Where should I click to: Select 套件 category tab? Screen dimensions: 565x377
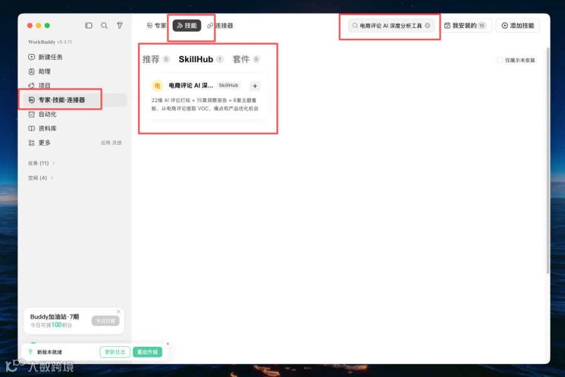pos(245,59)
